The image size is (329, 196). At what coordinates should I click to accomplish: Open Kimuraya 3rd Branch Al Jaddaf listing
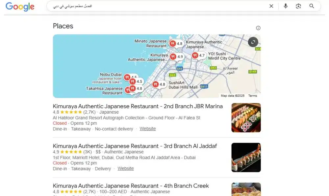tap(135, 146)
